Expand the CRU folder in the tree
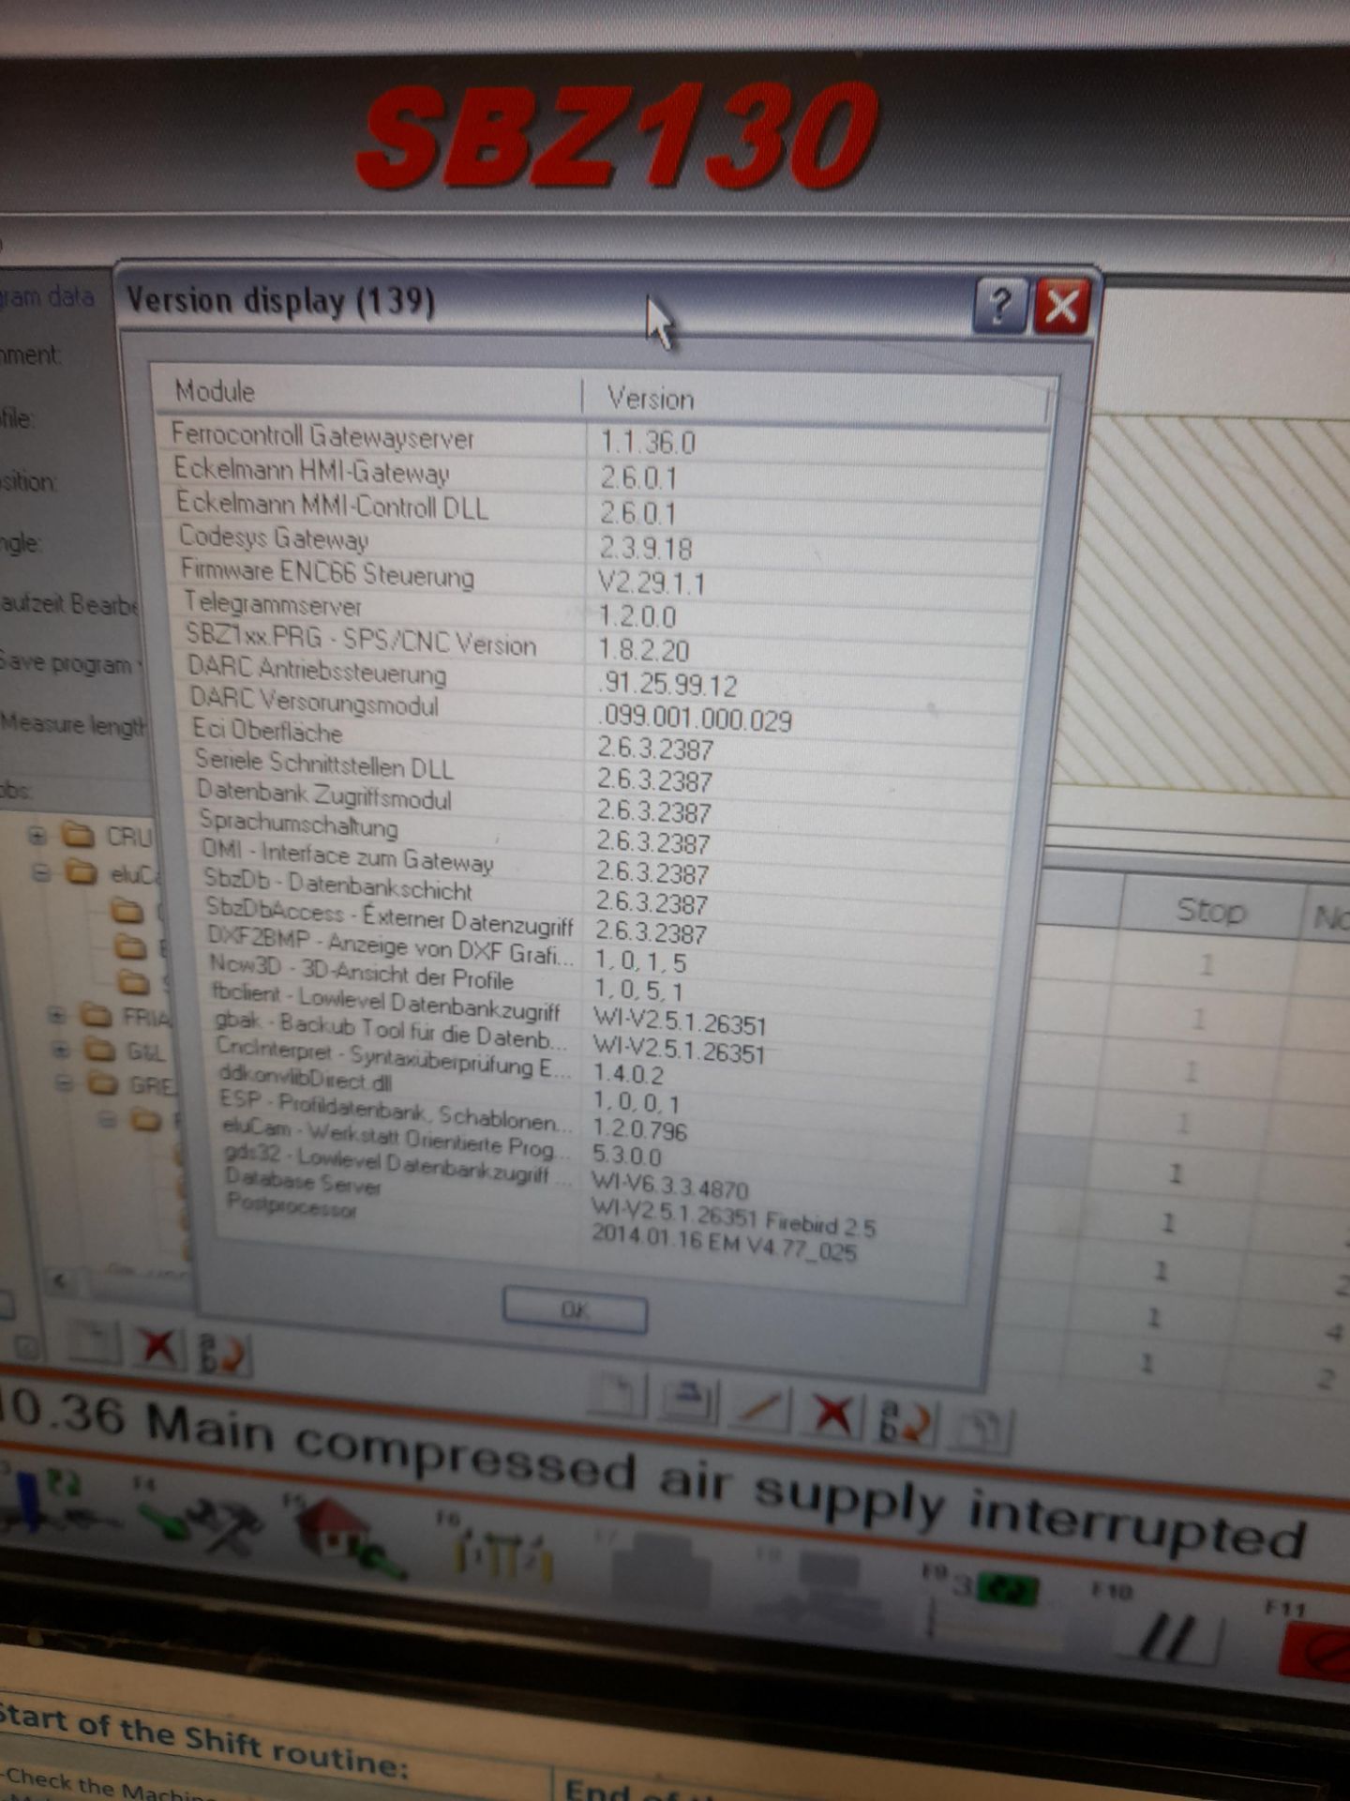The width and height of the screenshot is (1350, 1801). (x=37, y=834)
